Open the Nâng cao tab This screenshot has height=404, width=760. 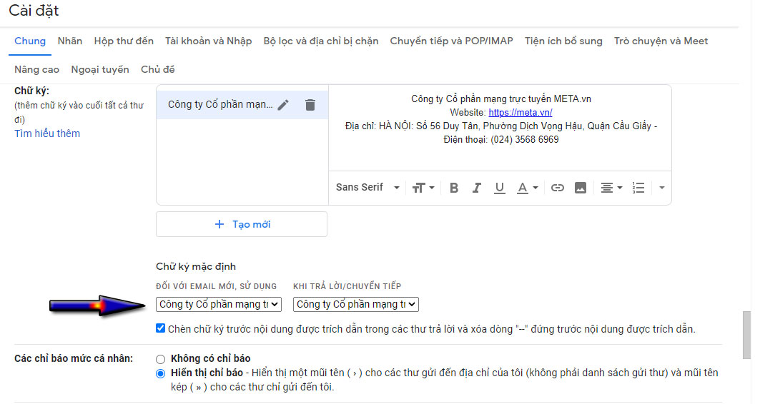(37, 70)
